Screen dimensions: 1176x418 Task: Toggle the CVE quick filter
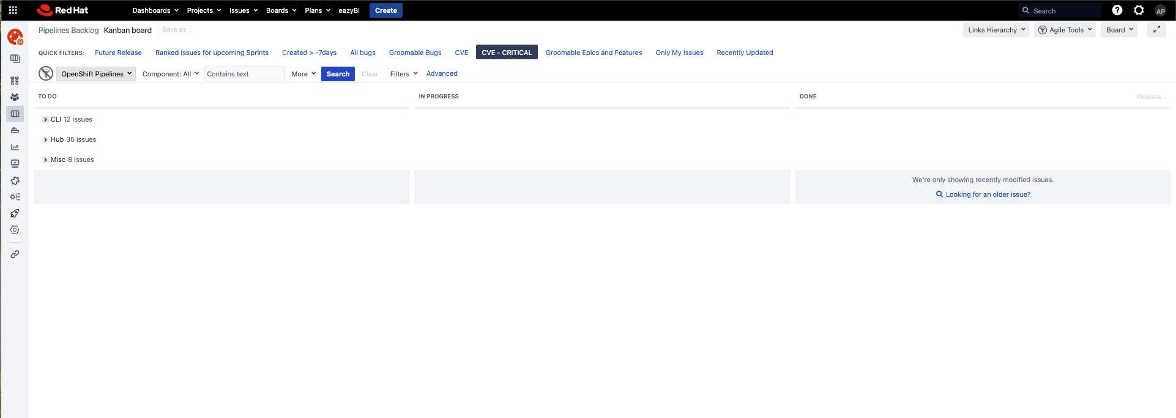[x=461, y=53]
